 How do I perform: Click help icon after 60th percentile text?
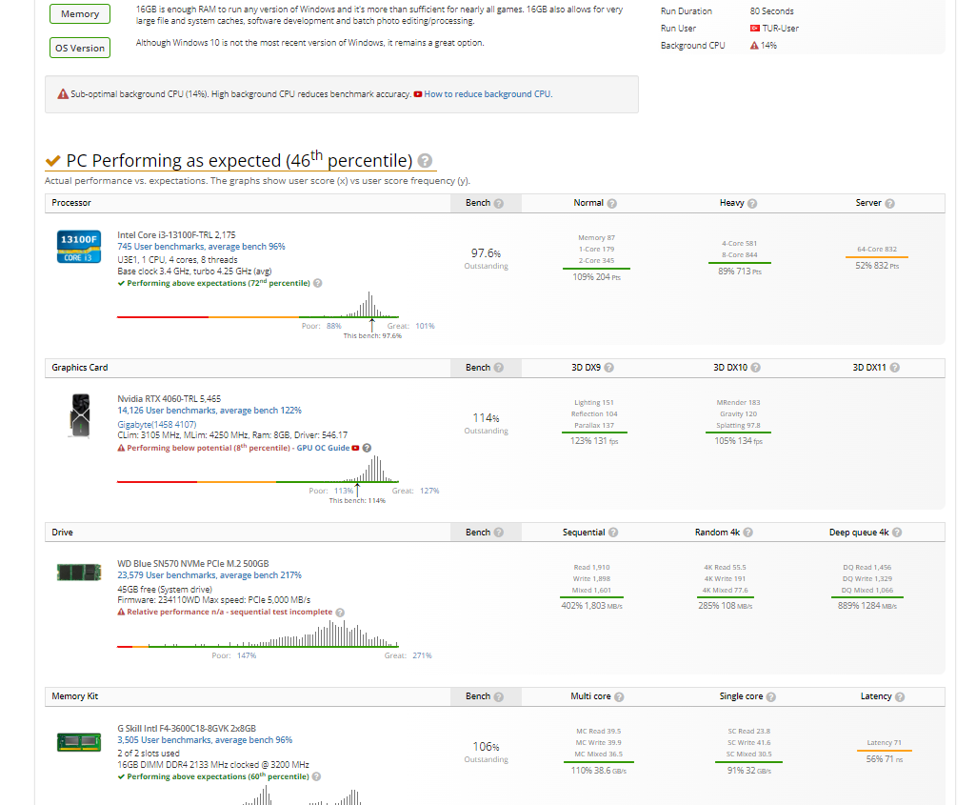tap(316, 777)
